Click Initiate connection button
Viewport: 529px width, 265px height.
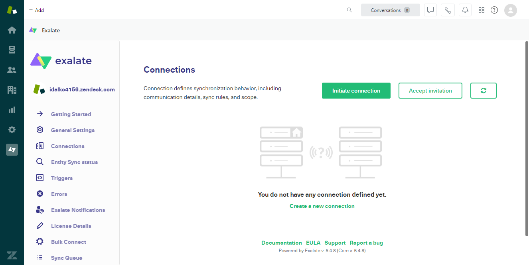[x=356, y=91]
